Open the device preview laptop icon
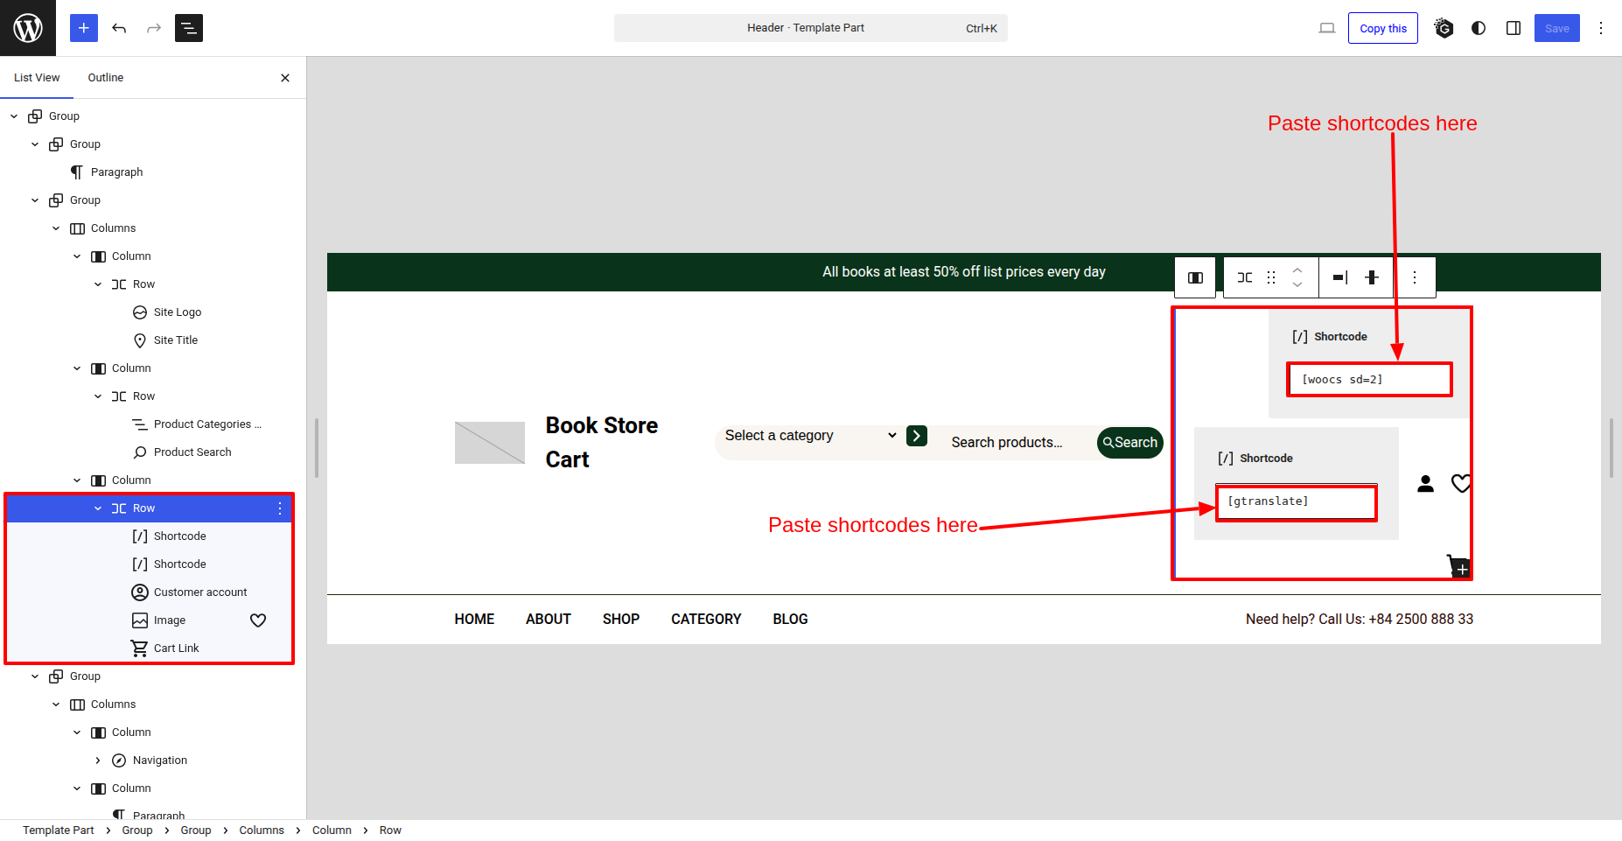This screenshot has height=841, width=1622. [1327, 28]
